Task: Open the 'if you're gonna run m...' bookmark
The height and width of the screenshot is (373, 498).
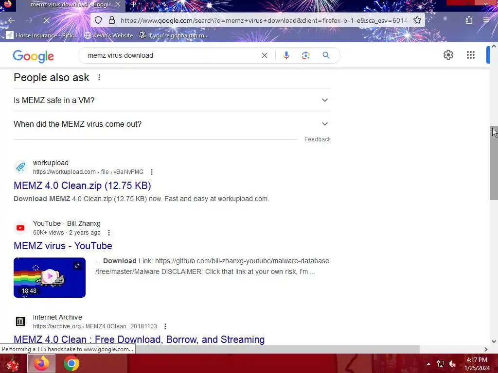Action: 174,35
